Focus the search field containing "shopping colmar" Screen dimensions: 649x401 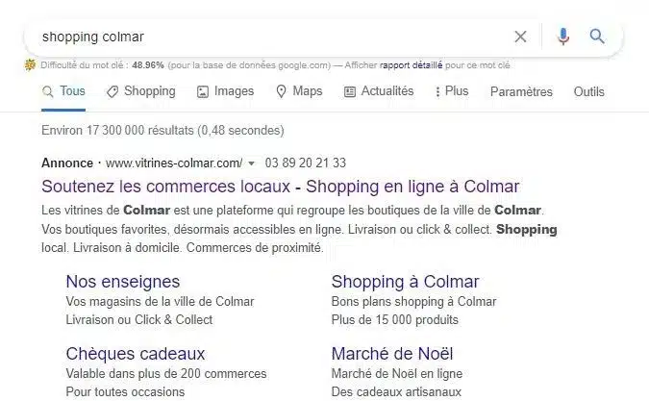click(269, 37)
